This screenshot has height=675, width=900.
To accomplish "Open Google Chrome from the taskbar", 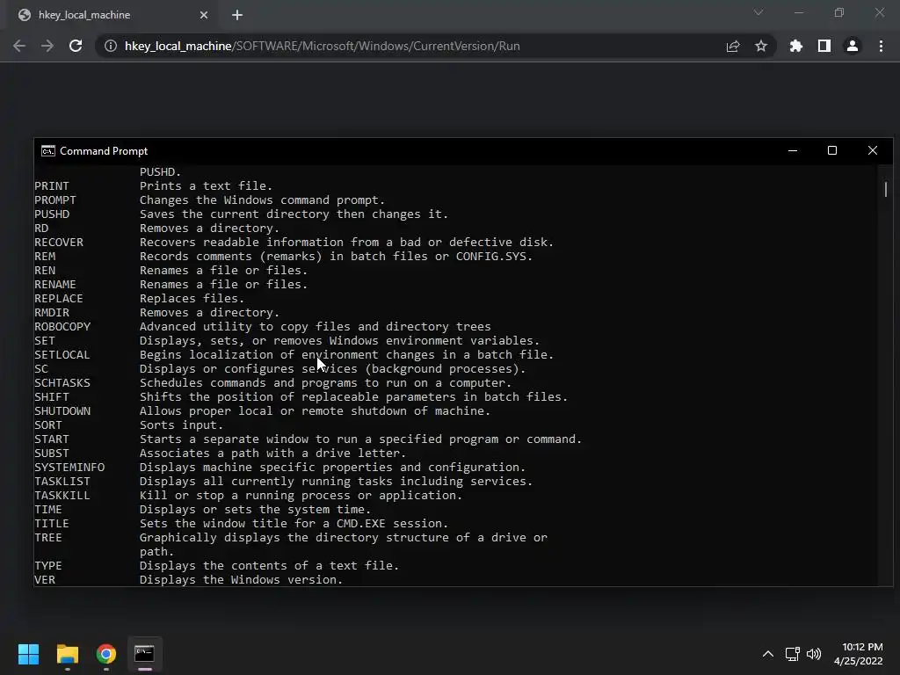I will tap(106, 654).
